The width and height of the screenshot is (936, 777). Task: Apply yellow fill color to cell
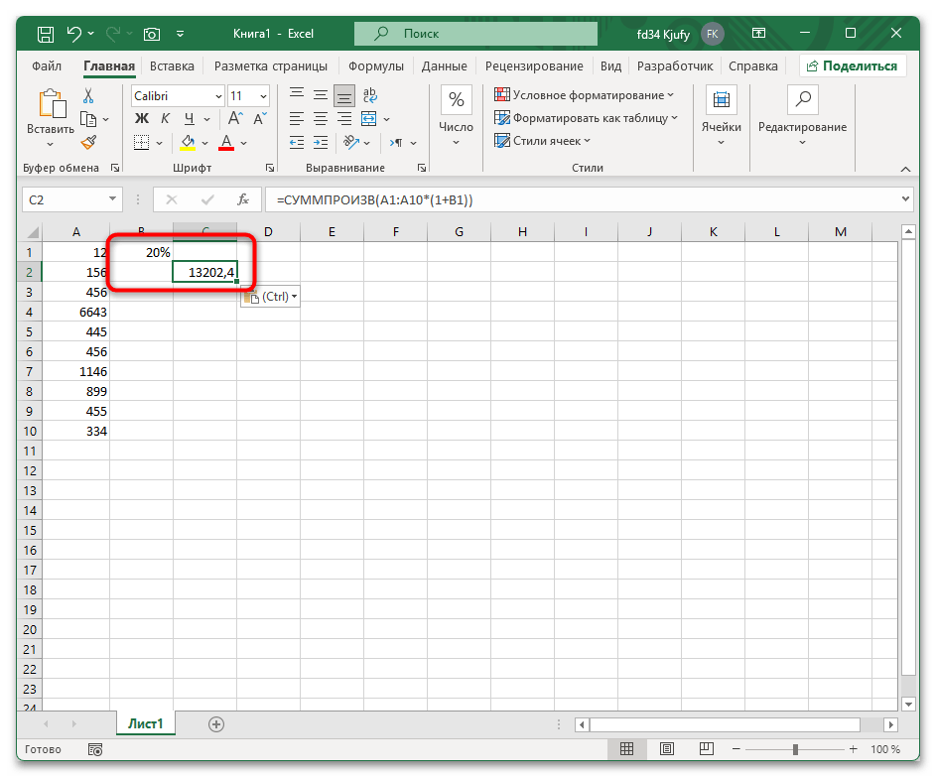click(188, 143)
